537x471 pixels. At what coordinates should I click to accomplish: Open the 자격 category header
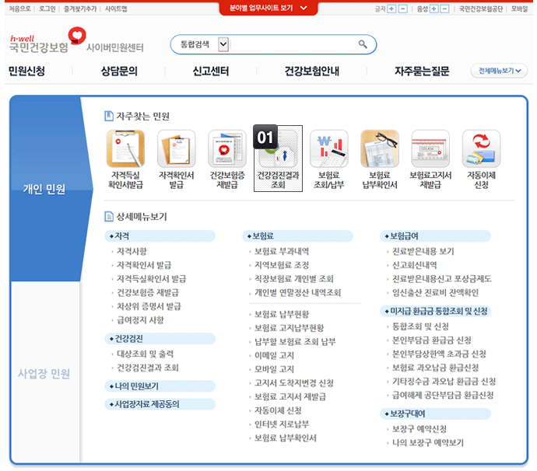pos(160,236)
